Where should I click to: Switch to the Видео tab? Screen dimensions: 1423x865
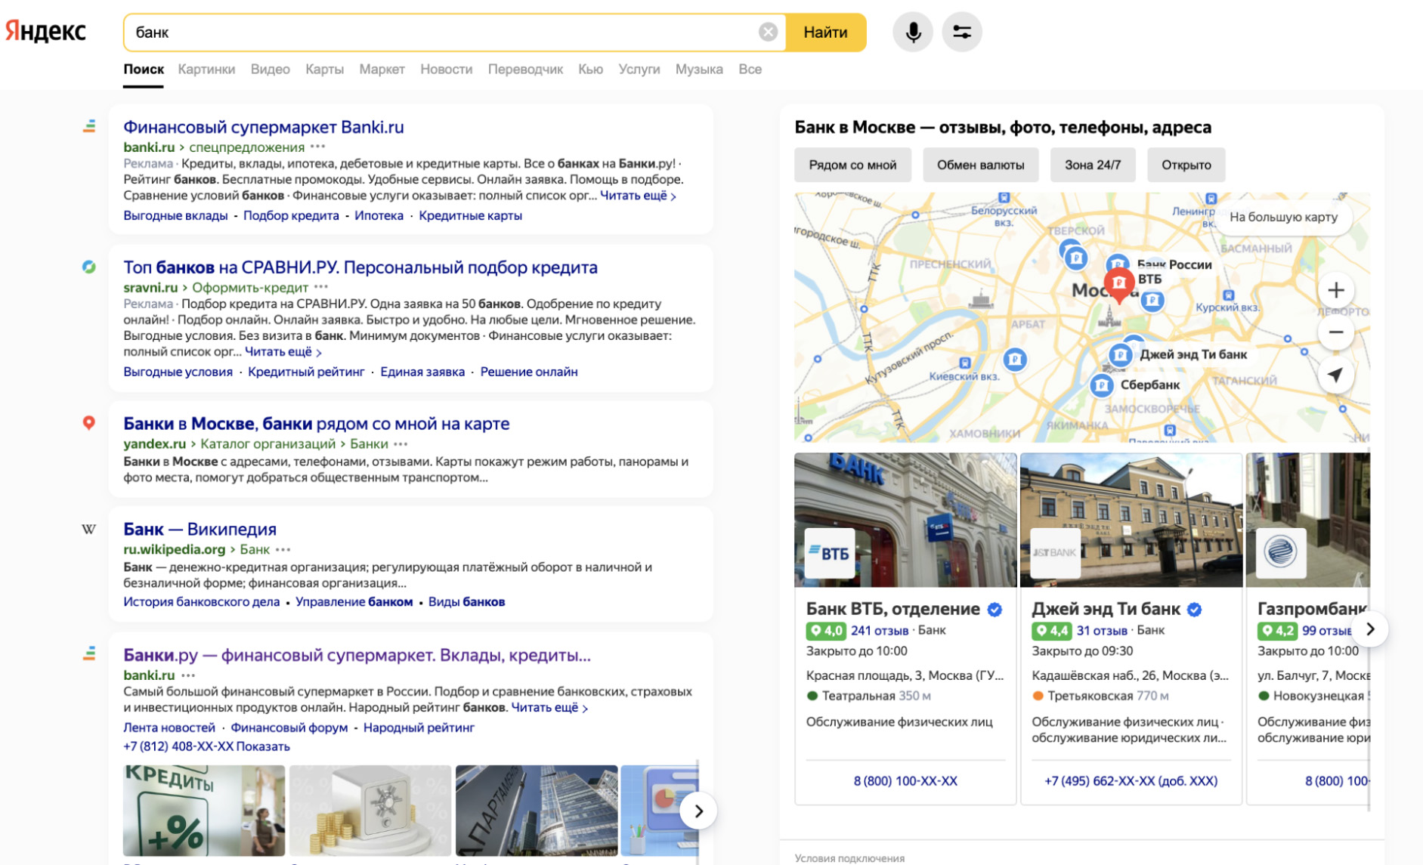pos(270,70)
